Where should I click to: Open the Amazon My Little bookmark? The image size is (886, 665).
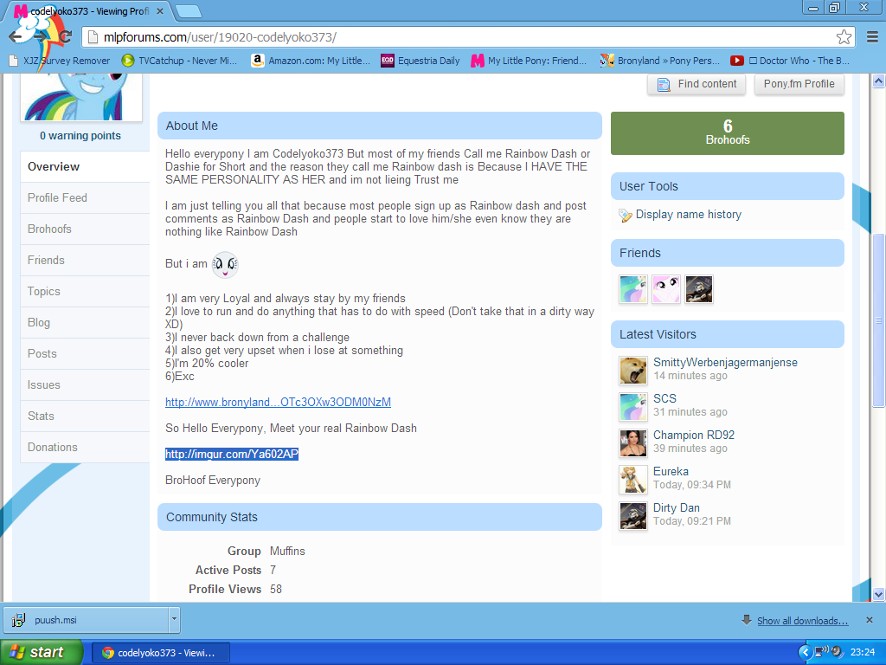(311, 61)
